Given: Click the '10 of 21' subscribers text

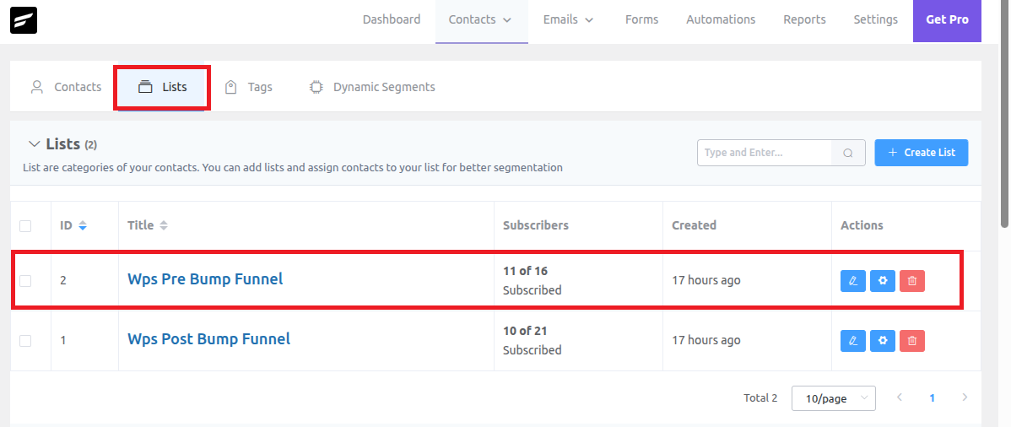Looking at the screenshot, I should point(525,331).
